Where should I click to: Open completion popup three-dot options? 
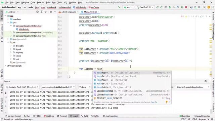pyautogui.click(x=170, y=102)
